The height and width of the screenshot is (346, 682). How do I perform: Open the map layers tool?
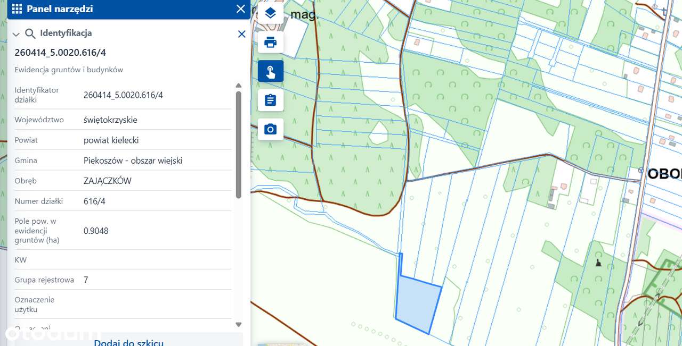point(271,13)
